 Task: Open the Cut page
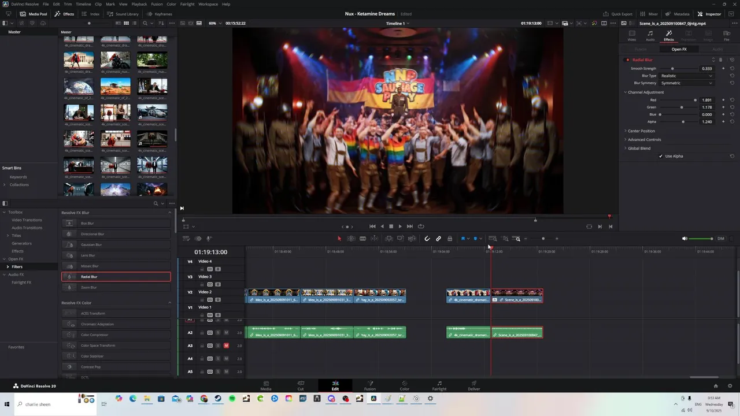coord(301,385)
